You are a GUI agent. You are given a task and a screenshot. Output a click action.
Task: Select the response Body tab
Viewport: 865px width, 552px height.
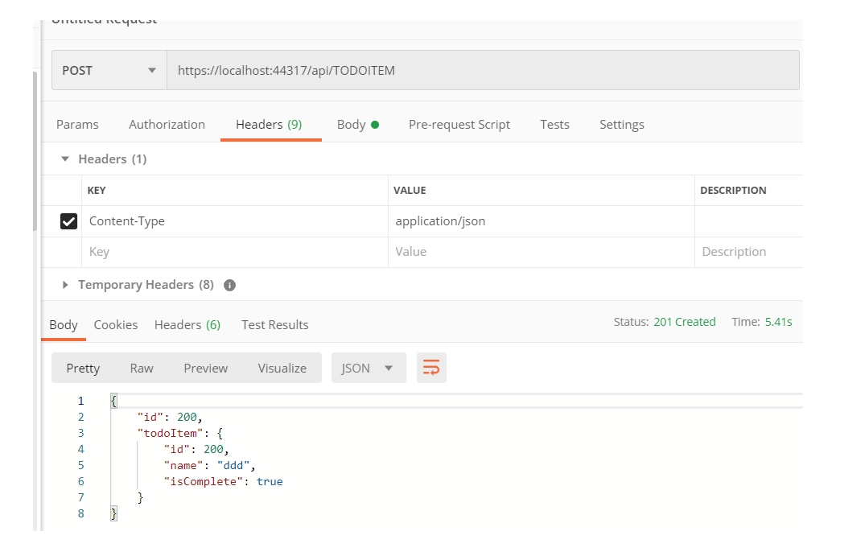point(64,325)
